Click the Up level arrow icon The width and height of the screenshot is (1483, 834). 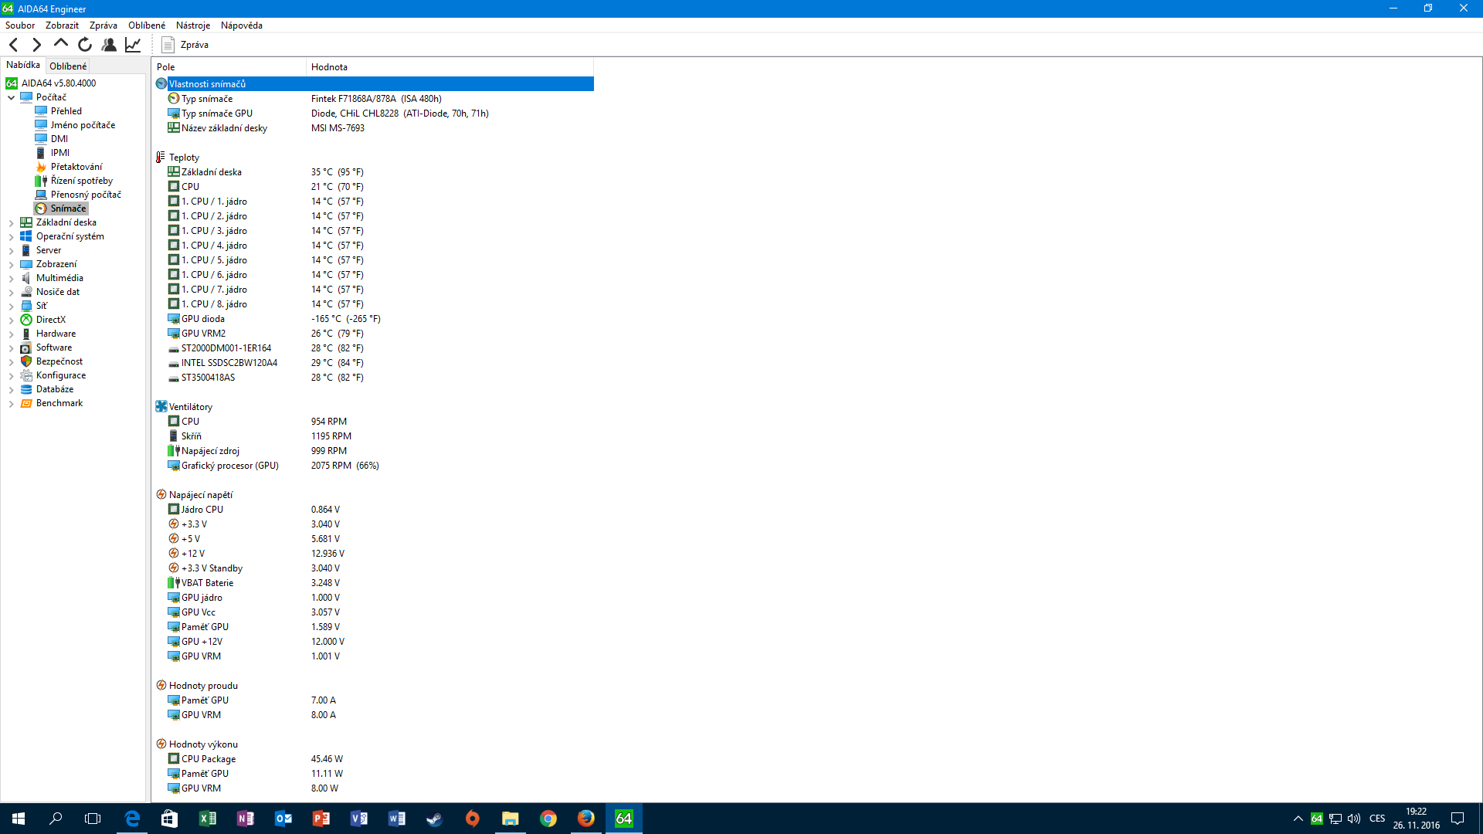[x=60, y=44]
